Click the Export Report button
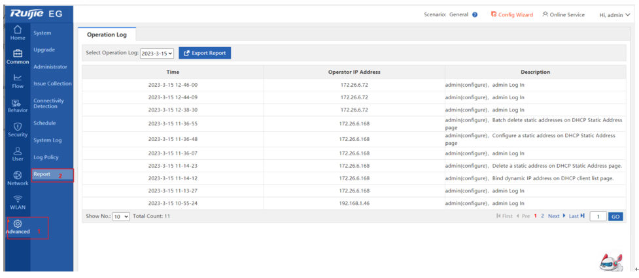 coord(205,53)
